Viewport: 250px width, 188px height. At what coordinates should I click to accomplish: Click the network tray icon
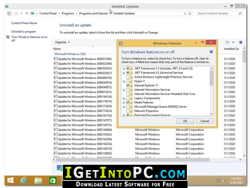coord(218,181)
